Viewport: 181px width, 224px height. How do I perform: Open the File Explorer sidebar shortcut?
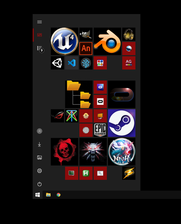click(40, 158)
